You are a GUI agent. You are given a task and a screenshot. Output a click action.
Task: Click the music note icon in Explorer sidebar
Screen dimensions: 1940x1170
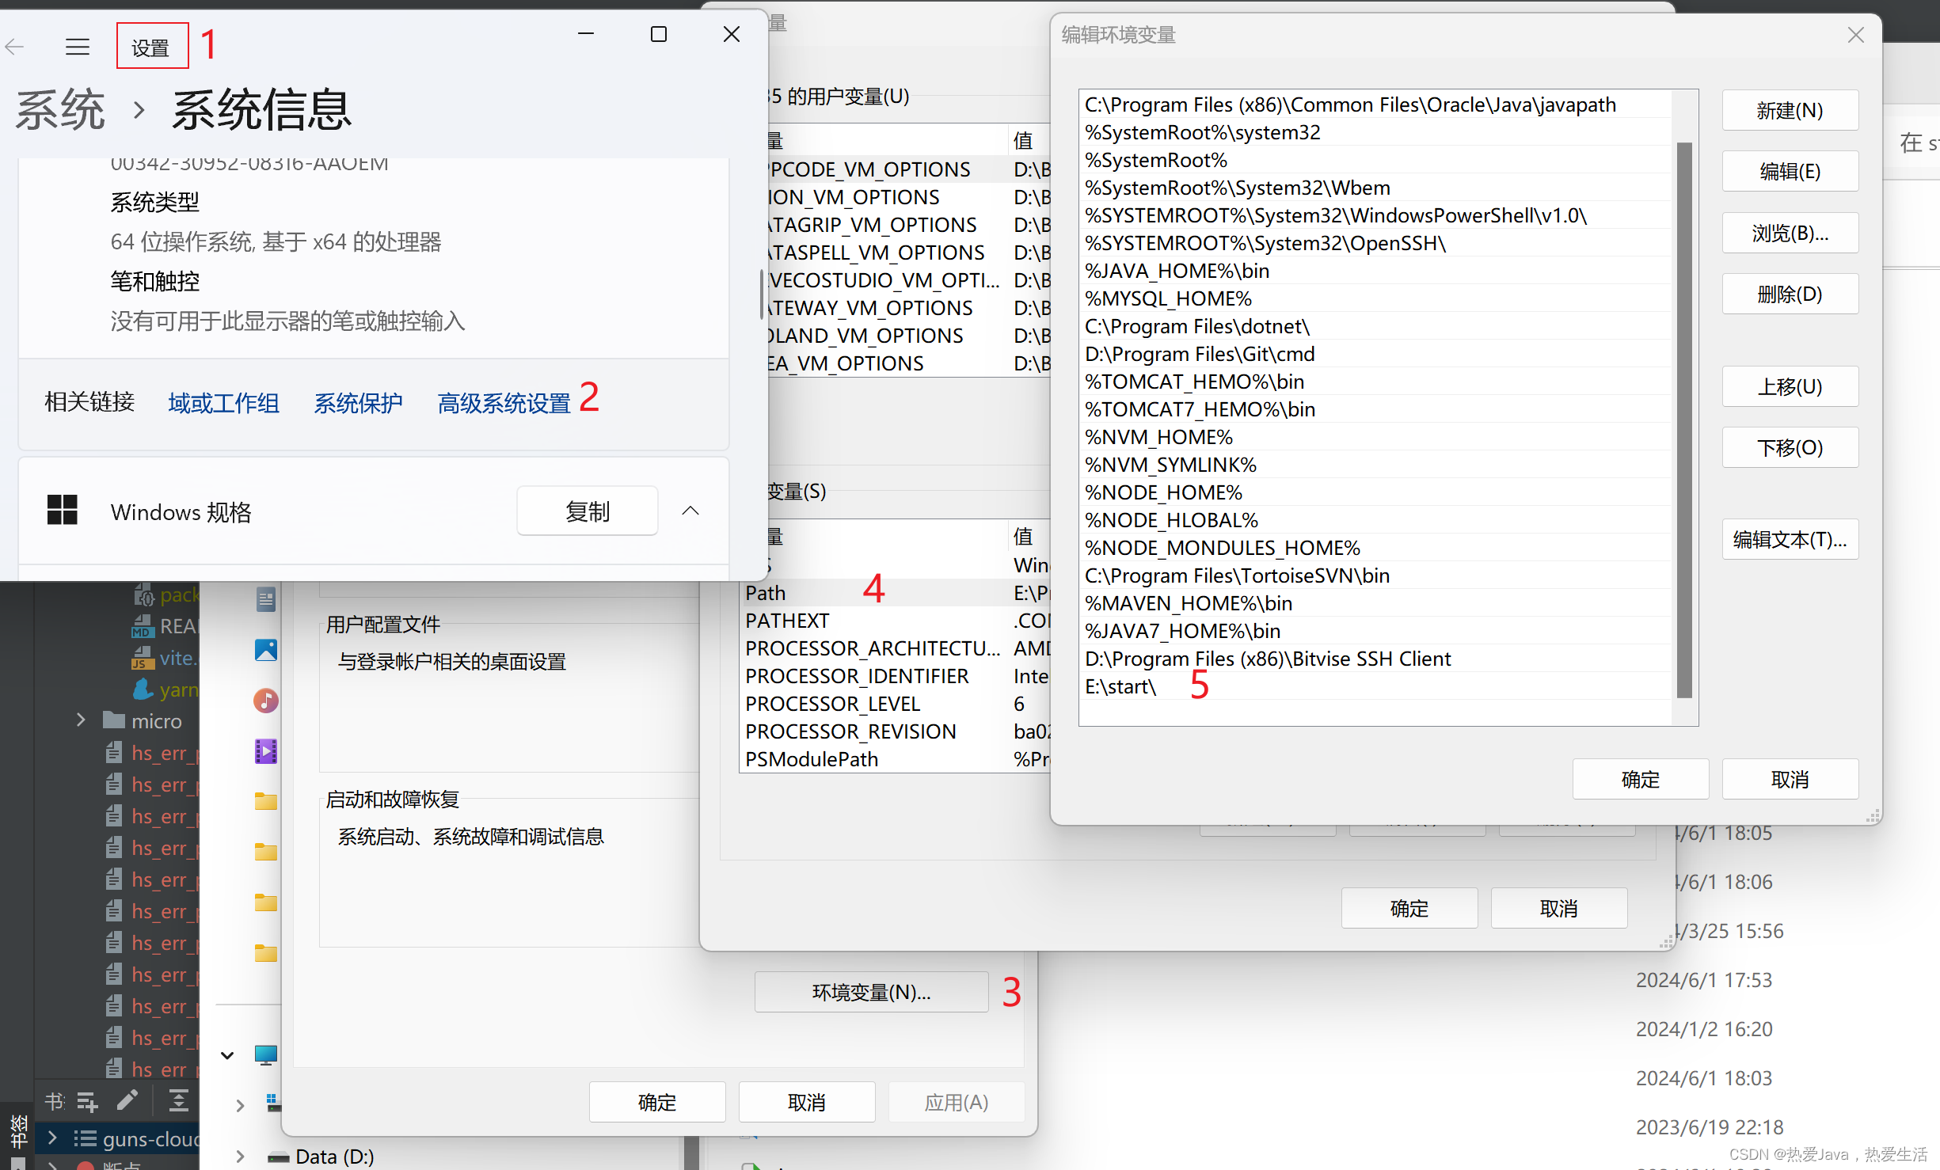click(x=266, y=701)
